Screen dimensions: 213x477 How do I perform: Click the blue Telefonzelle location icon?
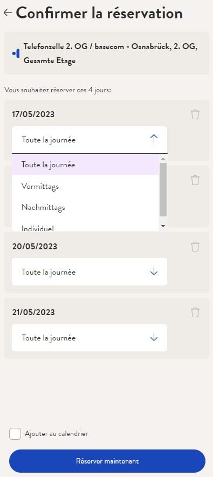tap(16, 53)
